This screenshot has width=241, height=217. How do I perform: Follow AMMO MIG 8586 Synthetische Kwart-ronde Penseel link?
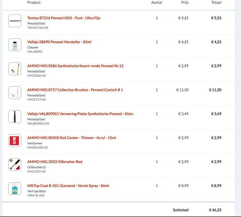coord(75,66)
